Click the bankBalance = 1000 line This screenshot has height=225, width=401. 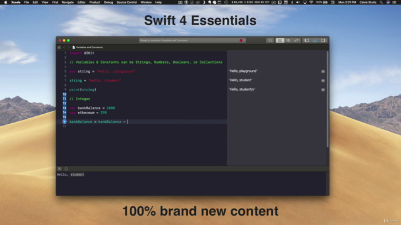[x=92, y=108]
